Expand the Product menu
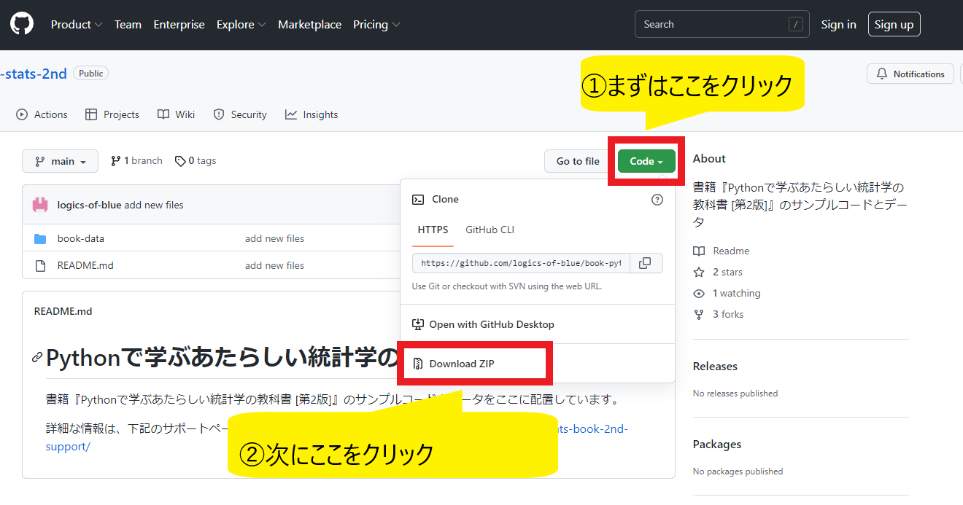The height and width of the screenshot is (505, 963). (x=77, y=24)
